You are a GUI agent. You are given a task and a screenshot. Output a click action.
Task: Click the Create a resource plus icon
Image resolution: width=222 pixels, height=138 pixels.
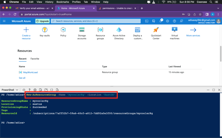pyautogui.click(x=26, y=30)
